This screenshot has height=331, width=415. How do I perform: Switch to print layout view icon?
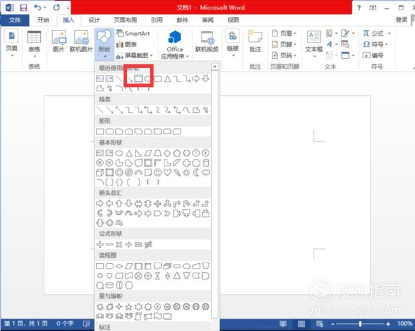301,324
